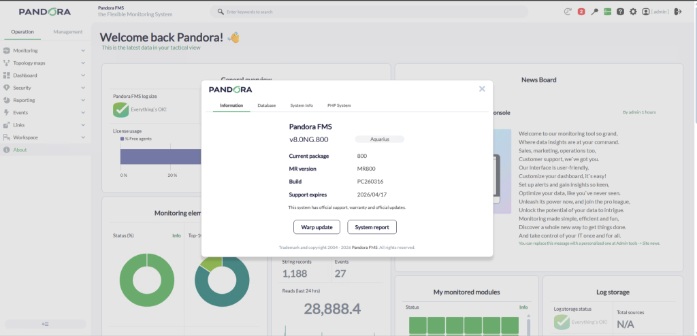Toggle the sidebar collapse control at bottom

[x=45, y=324]
